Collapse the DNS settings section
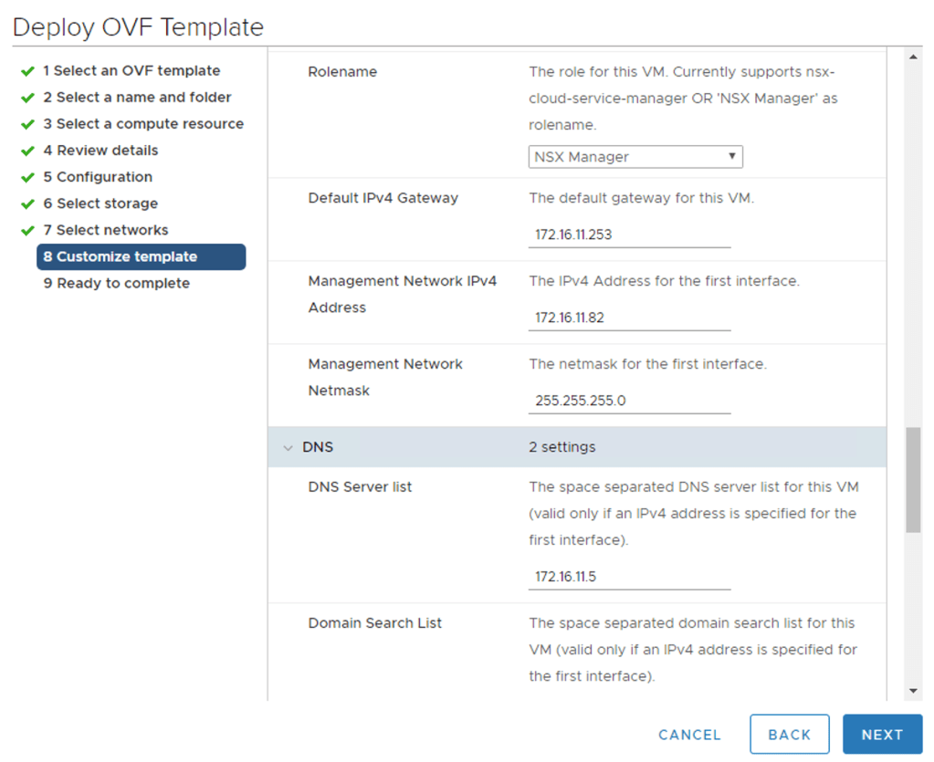This screenshot has height=762, width=934. coord(288,447)
